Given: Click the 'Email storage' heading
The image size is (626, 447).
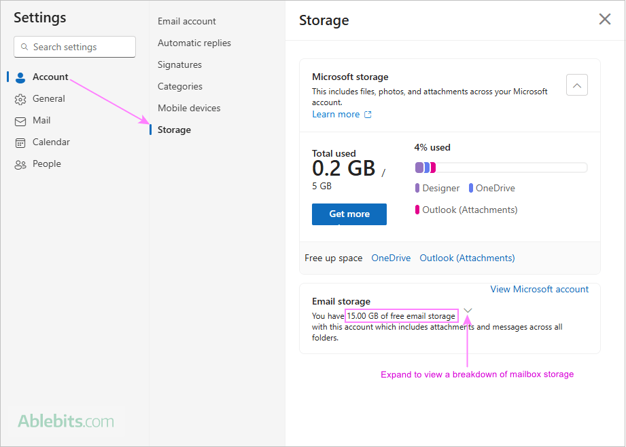Looking at the screenshot, I should (x=341, y=302).
